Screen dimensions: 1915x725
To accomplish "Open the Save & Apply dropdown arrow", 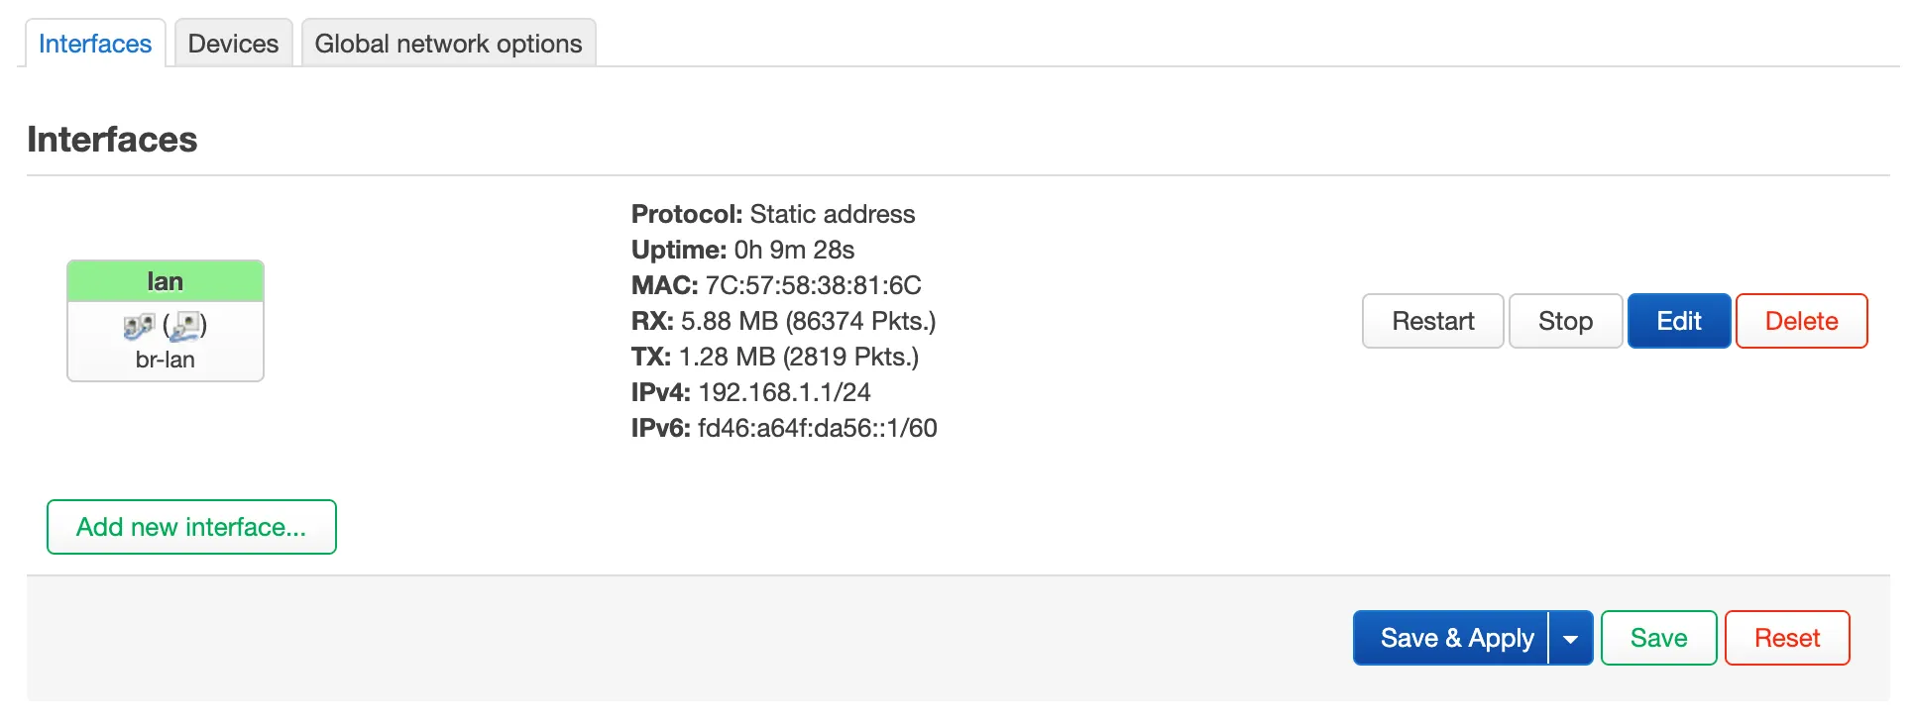I will (x=1570, y=639).
